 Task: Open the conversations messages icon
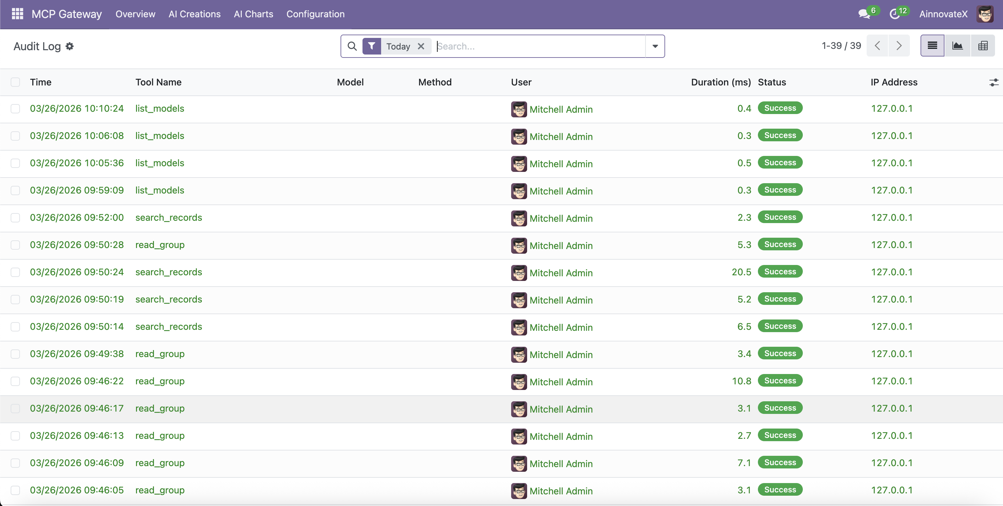tap(864, 14)
